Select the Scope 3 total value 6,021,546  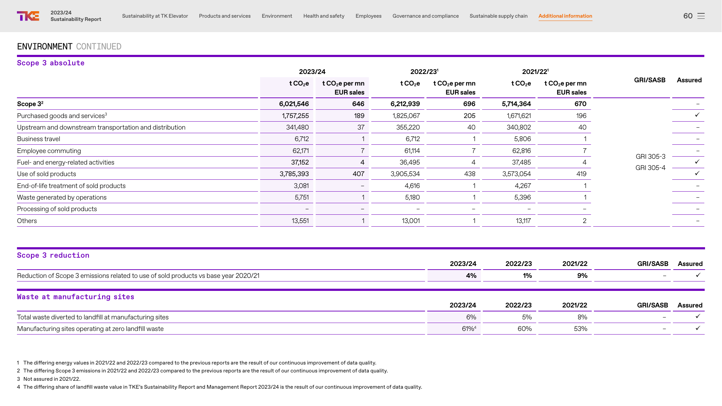point(294,104)
